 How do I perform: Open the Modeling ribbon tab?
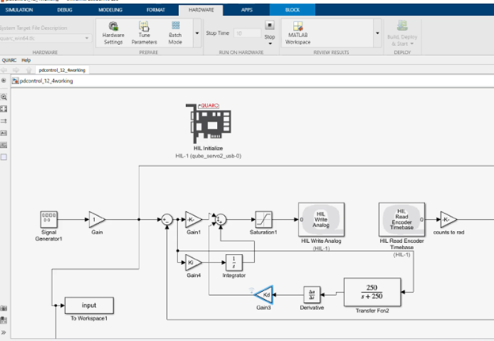pos(110,9)
